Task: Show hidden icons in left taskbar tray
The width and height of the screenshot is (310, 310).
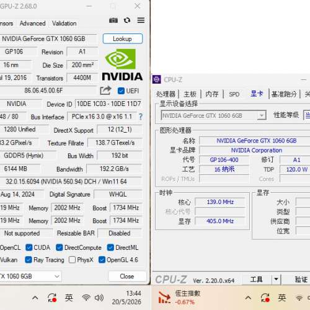Action: 35,298
